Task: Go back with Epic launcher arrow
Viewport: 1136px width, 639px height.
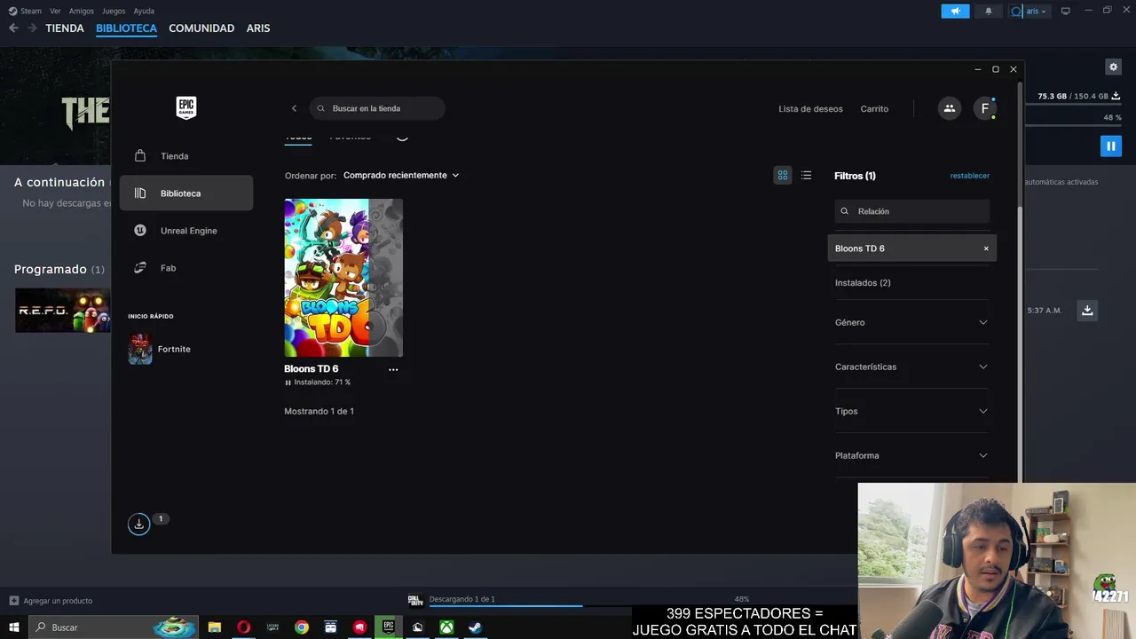Action: pos(295,108)
